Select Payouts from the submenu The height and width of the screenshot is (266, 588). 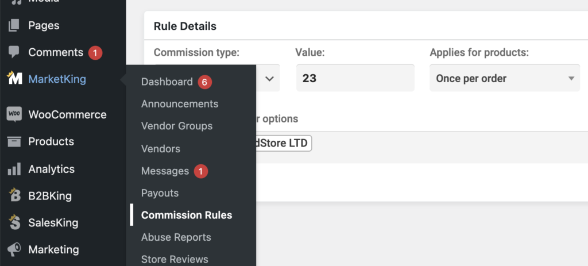point(160,193)
